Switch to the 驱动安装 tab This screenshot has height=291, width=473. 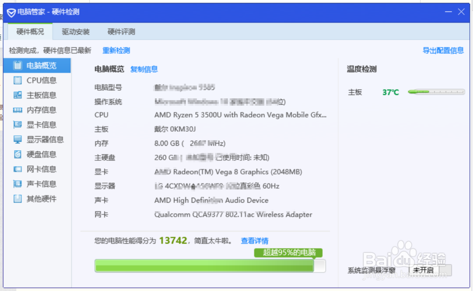click(76, 32)
